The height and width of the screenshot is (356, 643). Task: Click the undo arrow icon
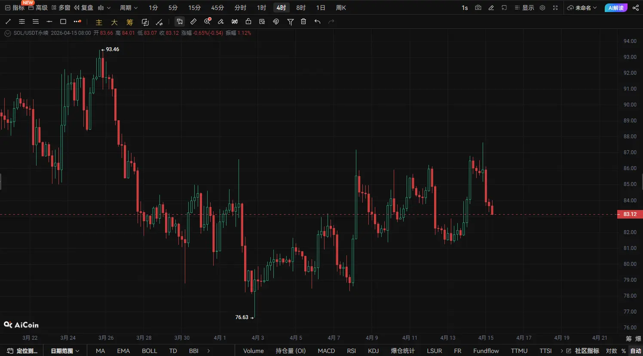click(x=317, y=21)
